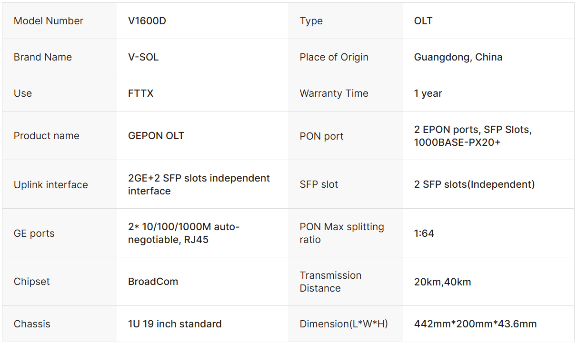Click the FTTX use value
The height and width of the screenshot is (345, 577).
coord(141,93)
